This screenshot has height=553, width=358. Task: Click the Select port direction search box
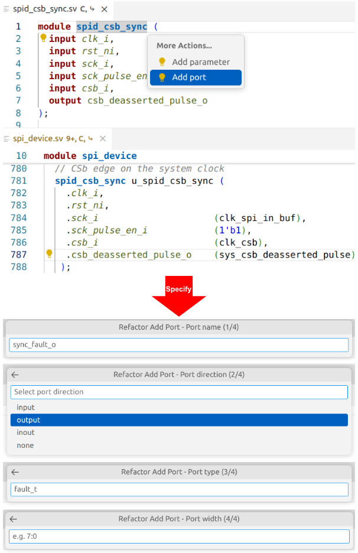[x=178, y=392]
